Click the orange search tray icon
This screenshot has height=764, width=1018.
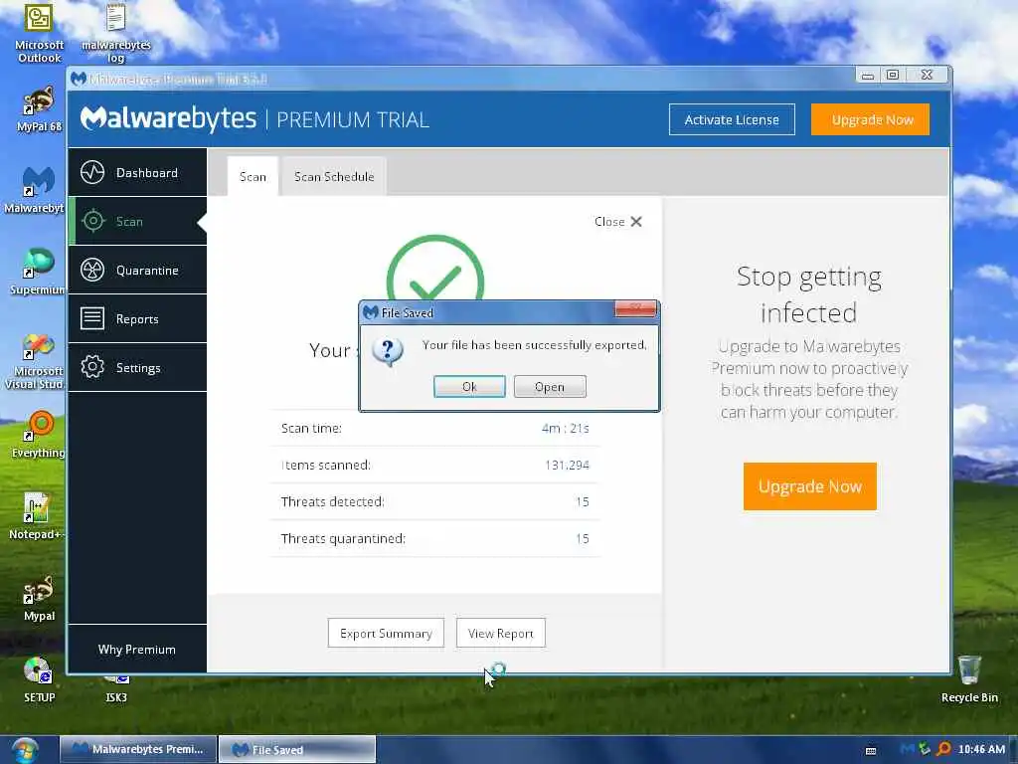(943, 749)
